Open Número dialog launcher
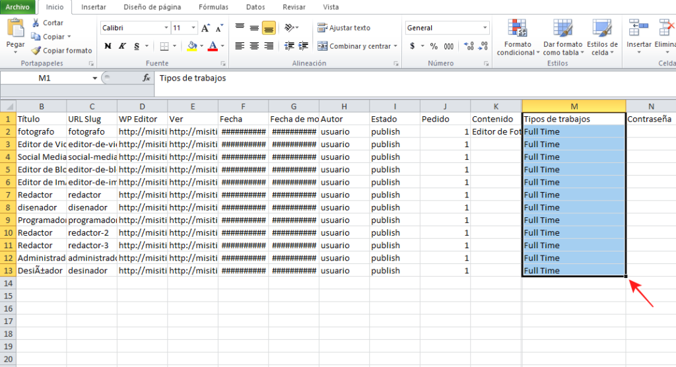676x367 pixels. pos(486,63)
